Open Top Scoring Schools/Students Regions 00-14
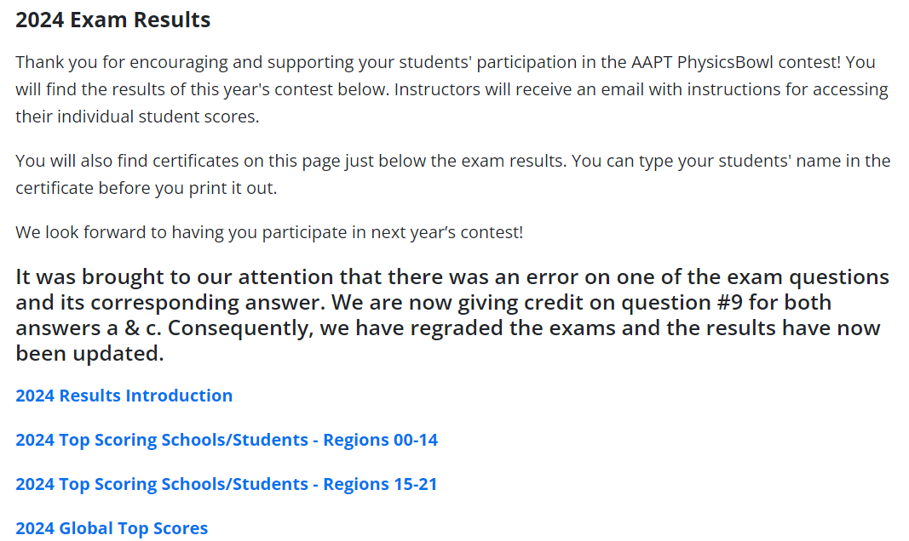 point(227,440)
